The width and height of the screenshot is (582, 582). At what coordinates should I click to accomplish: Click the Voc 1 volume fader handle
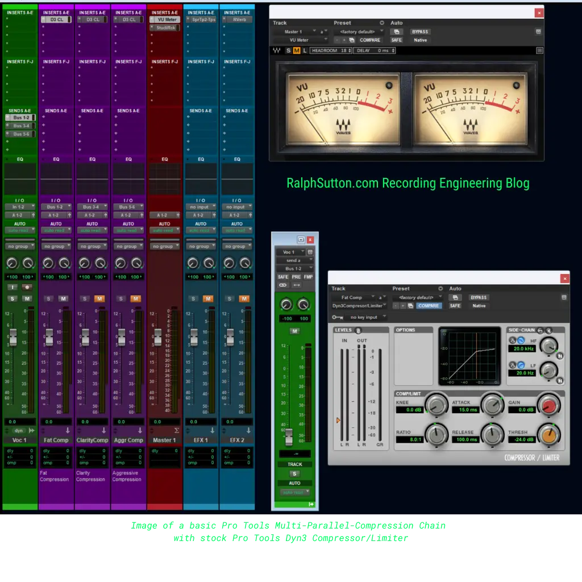(13, 338)
